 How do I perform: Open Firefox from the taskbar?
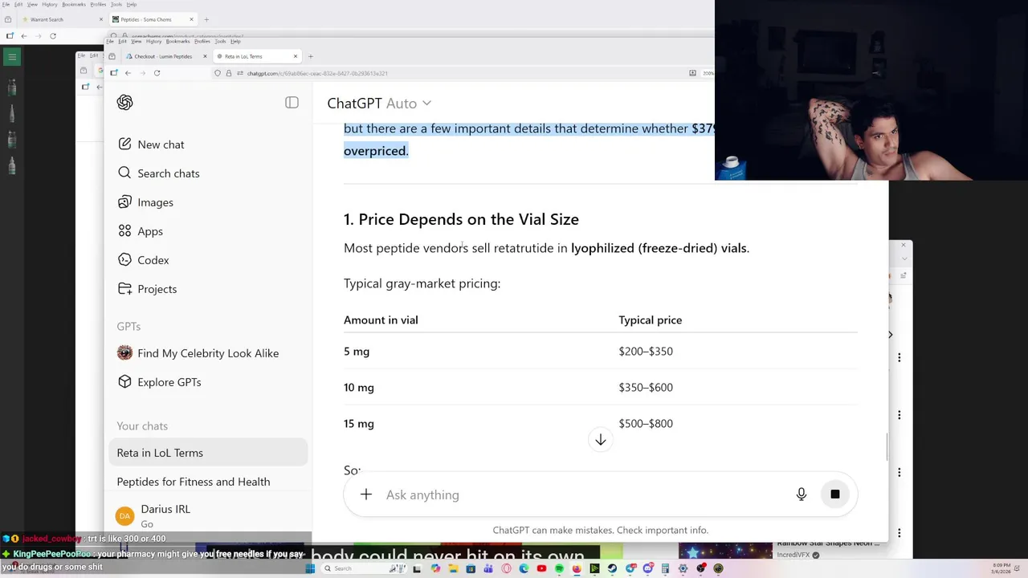click(x=577, y=568)
